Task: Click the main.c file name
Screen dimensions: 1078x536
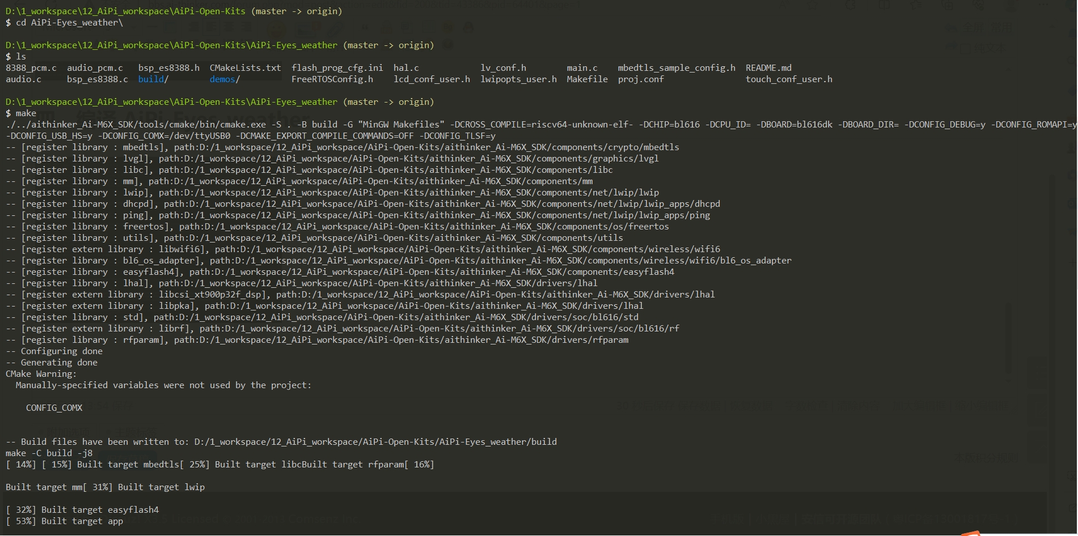Action: point(582,68)
